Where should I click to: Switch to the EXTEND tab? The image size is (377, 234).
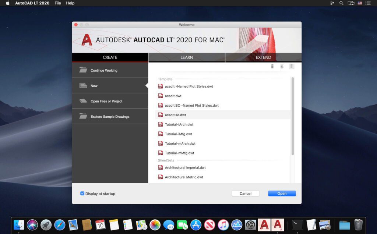pyautogui.click(x=263, y=57)
